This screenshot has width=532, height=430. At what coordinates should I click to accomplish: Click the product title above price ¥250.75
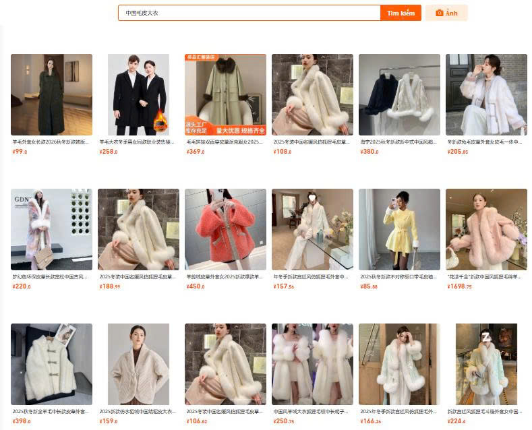point(312,411)
